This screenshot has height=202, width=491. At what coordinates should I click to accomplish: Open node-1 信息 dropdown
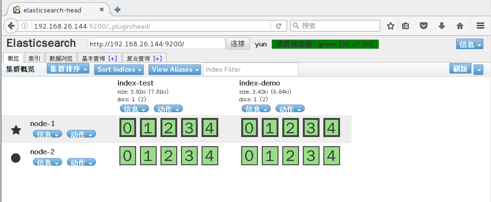coord(47,134)
